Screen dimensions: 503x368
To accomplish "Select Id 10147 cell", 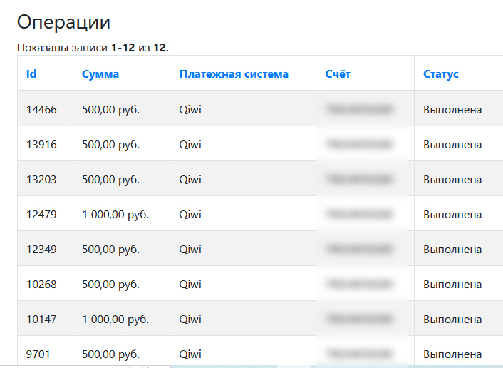I will click(41, 320).
